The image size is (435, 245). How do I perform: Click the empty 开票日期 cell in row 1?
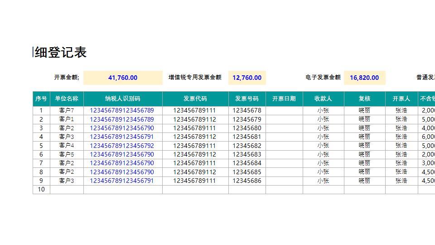point(284,111)
